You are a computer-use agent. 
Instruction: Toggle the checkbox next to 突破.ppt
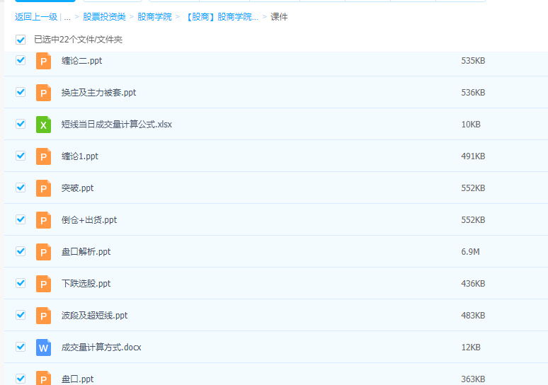pos(21,188)
